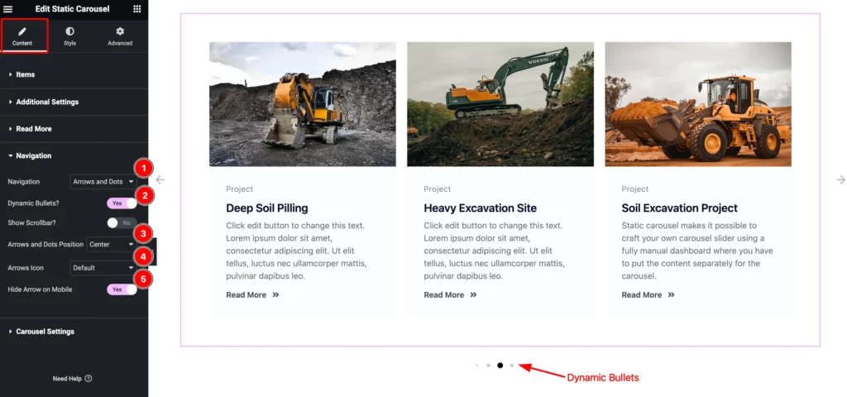The image size is (847, 397).
Task: Click the Deep Soil Pilling title
Action: 267,208
